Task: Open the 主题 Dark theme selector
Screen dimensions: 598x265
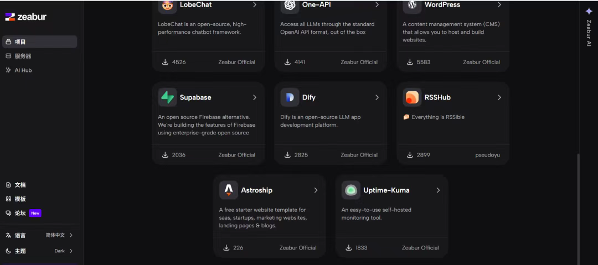Action: [x=39, y=251]
